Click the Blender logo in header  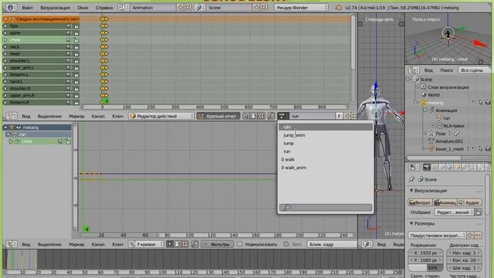[x=339, y=8]
